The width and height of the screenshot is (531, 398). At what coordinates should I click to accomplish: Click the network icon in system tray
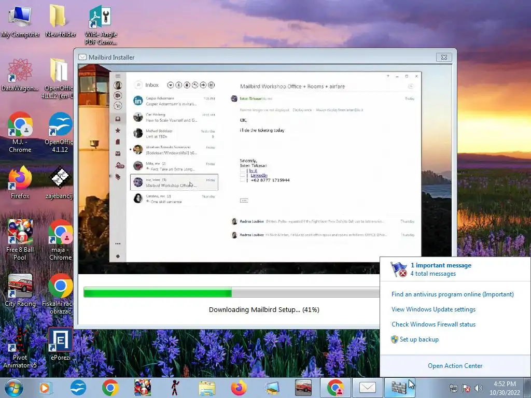[453, 388]
